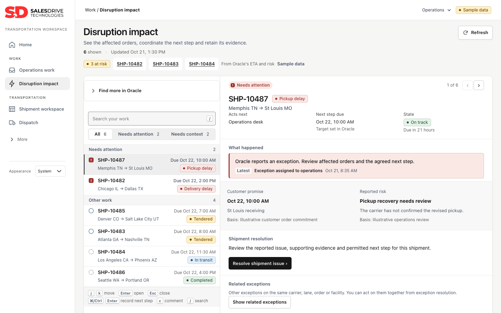
Task: Open Home from the sidebar
Action: click(x=37, y=45)
